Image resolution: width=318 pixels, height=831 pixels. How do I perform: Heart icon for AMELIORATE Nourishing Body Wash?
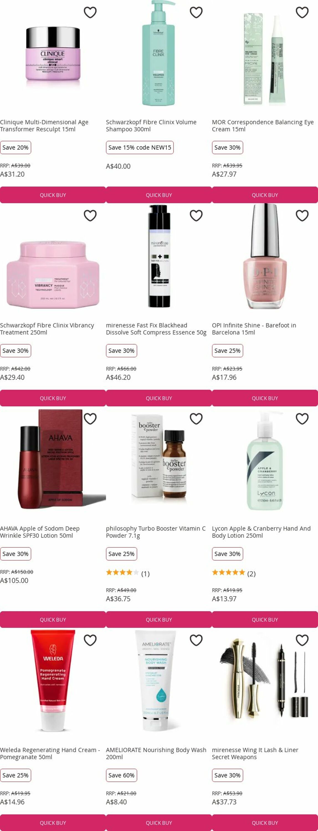click(196, 640)
